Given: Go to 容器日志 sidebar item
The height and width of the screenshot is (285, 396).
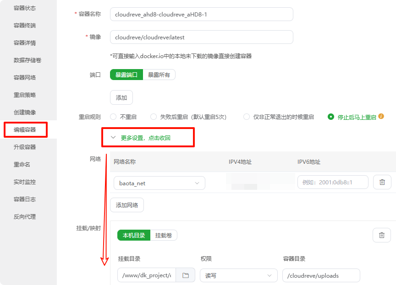Looking at the screenshot, I should [x=25, y=199].
